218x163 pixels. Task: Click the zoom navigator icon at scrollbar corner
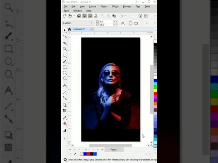coord(151,146)
